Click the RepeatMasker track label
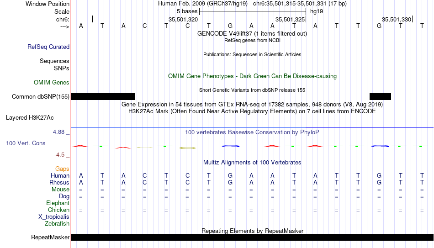Image resolution: width=434 pixels, height=248 pixels. point(50,237)
